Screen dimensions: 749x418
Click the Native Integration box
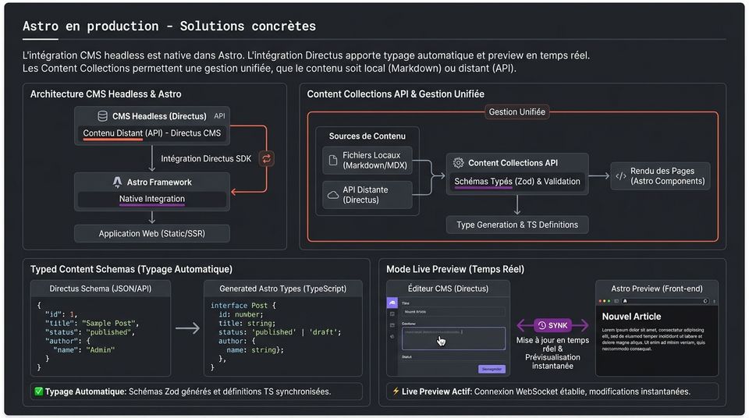click(152, 199)
